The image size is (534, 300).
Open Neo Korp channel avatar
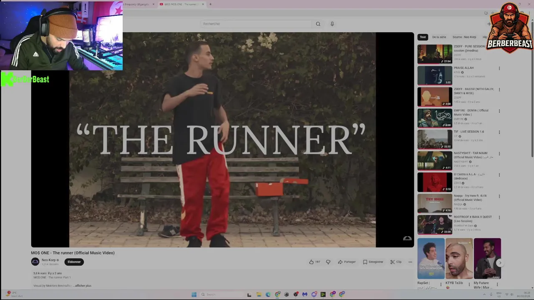point(35,262)
